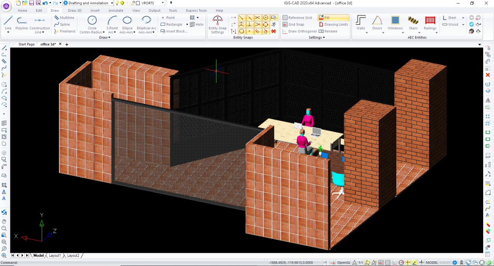Viewport: 494px width, 266px height.
Task: Click the Rename button
Action: [328, 31]
